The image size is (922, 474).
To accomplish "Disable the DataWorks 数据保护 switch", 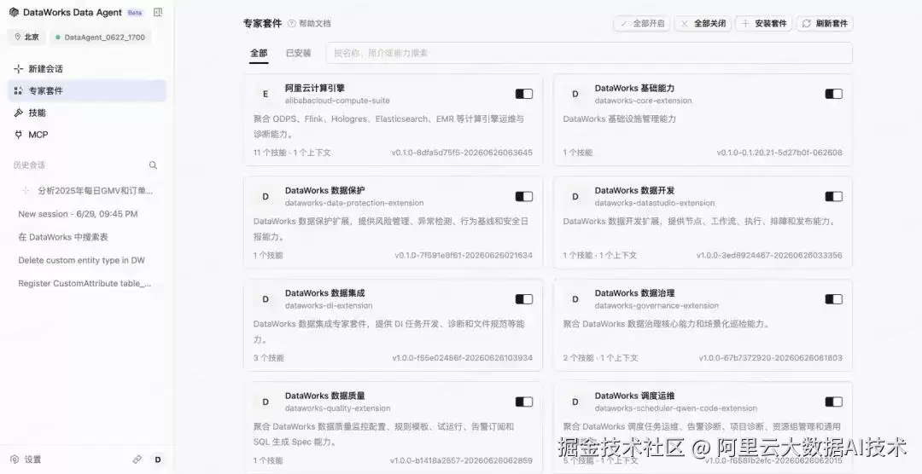I will (x=524, y=196).
